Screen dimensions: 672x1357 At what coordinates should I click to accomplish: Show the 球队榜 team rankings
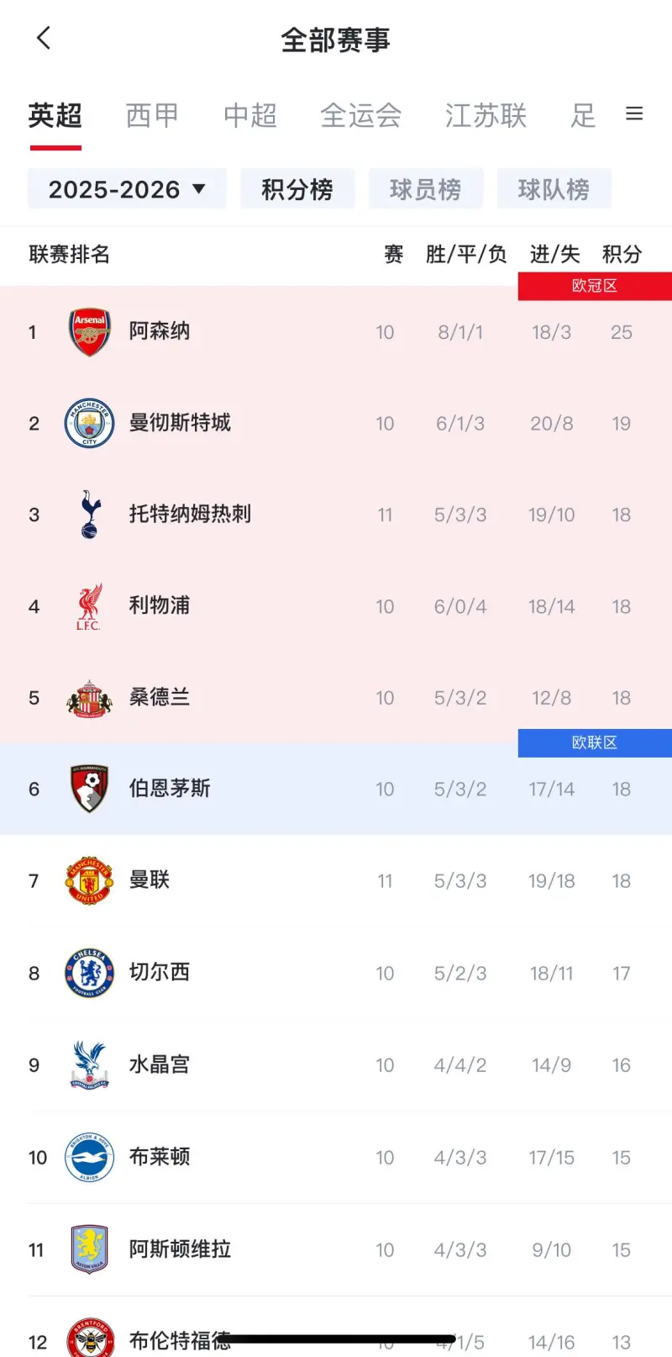[x=554, y=189]
